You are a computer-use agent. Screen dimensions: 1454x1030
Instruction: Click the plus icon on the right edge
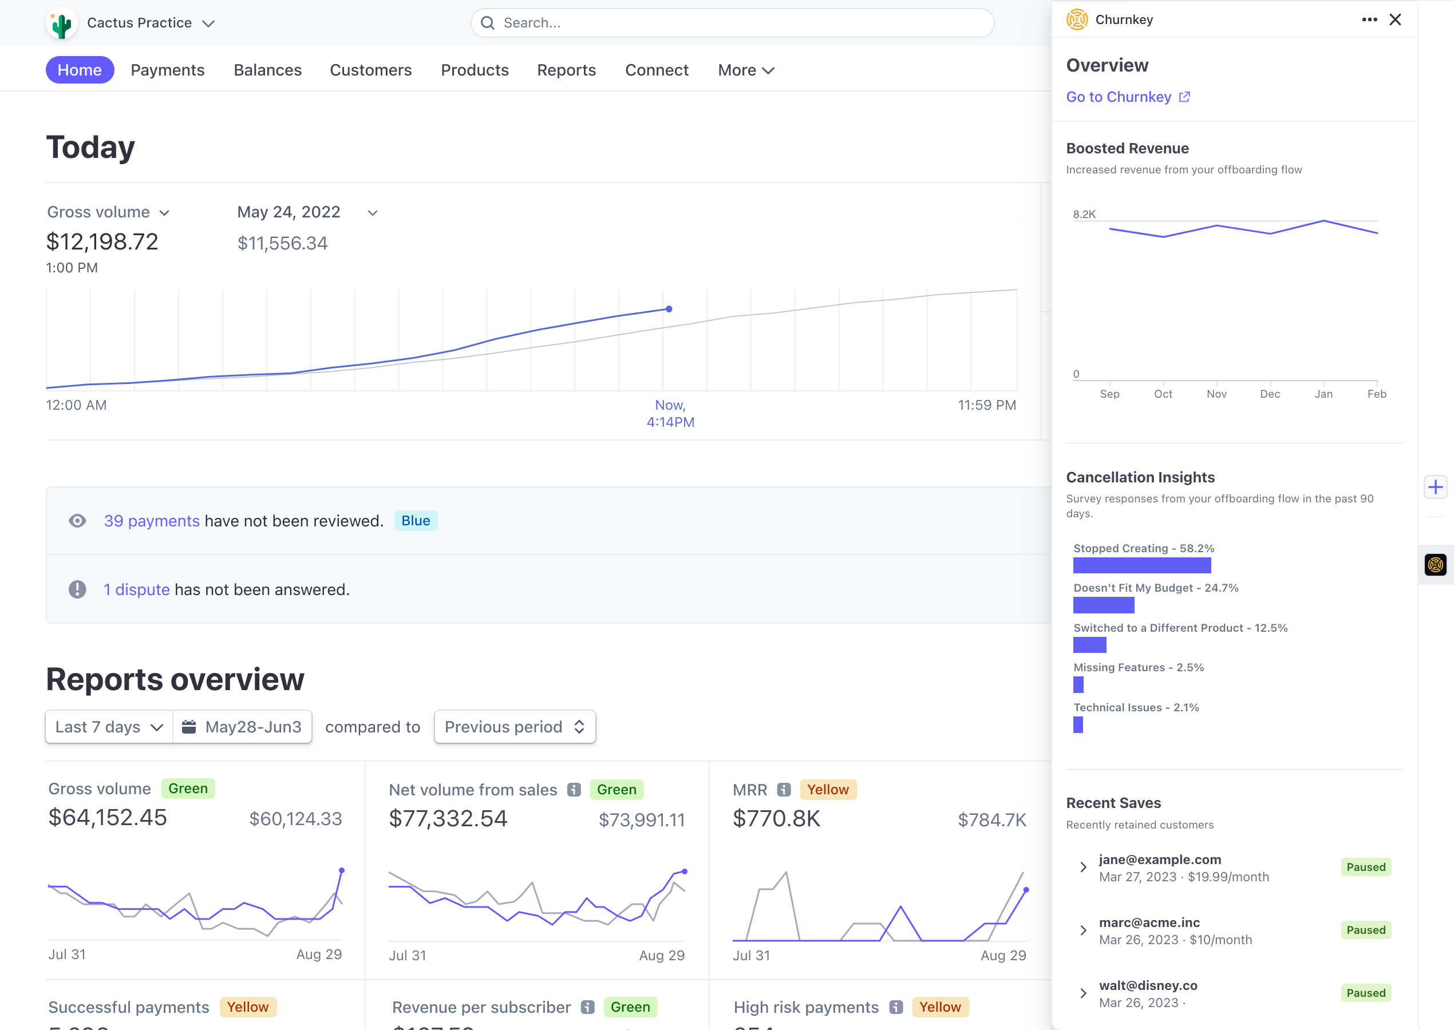(x=1436, y=486)
